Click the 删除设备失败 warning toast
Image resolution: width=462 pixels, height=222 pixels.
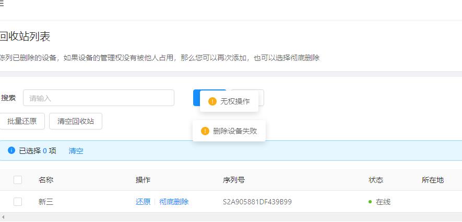229,131
